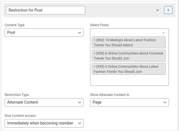The width and height of the screenshot is (179, 131).
Task: Click the Give Content Access label
Action: [x=20, y=115]
